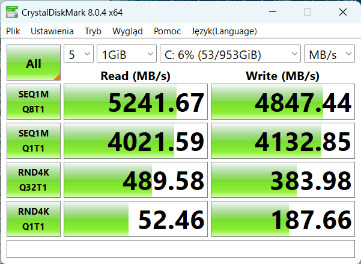Click the SEQ1M Q8T1 read result 5241.67

click(136, 102)
